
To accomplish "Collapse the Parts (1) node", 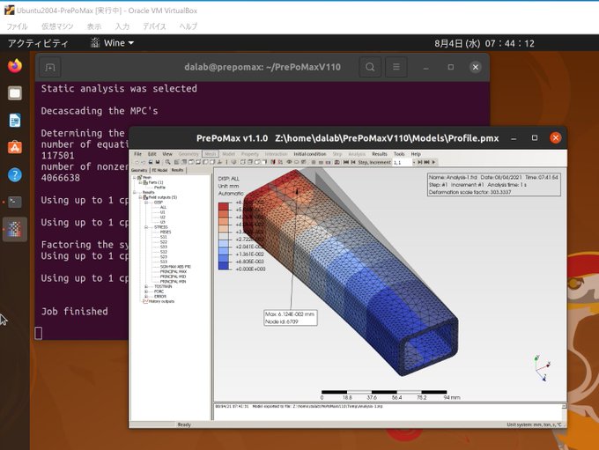I will (141, 182).
